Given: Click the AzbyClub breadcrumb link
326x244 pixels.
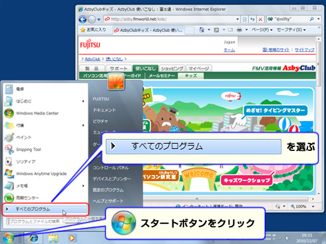Looking at the screenshot, I should tap(92, 59).
